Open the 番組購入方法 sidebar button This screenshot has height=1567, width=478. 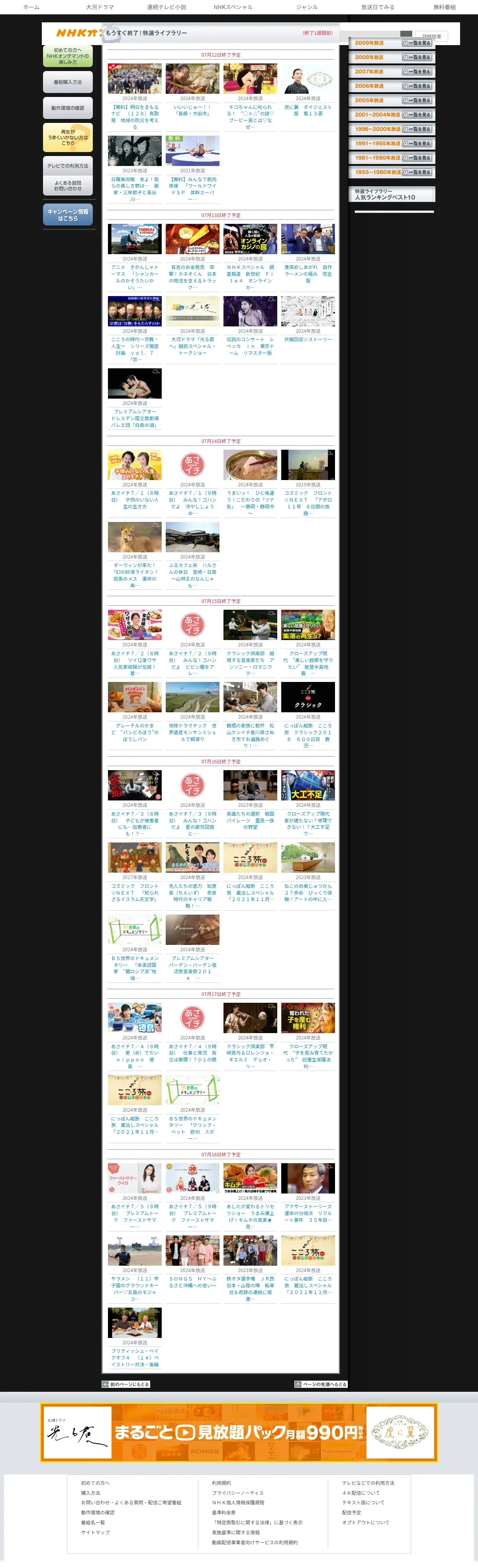click(x=68, y=82)
